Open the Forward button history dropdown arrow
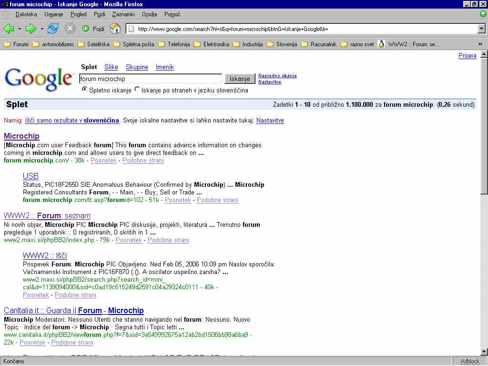The image size is (488, 366). [42, 29]
